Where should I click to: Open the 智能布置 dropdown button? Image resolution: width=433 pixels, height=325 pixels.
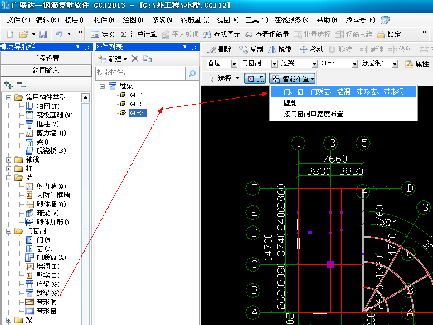click(x=293, y=79)
